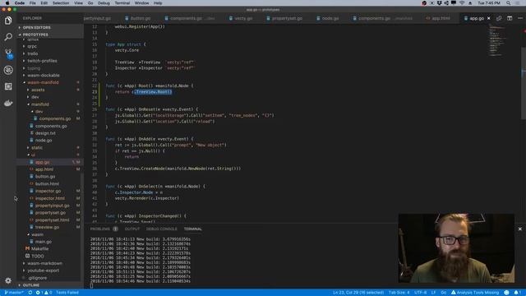Click the Wi-Fi icon in menu bar
Image resolution: width=526 pixels, height=296 pixels.
[x=462, y=3]
